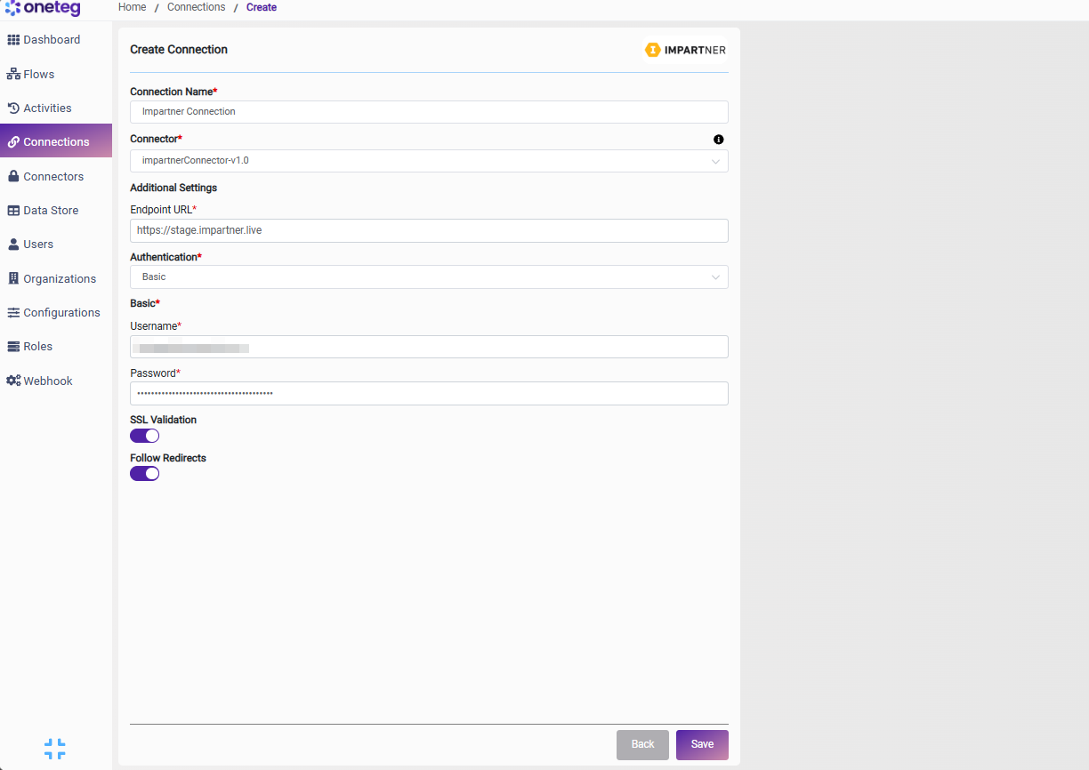Open Configurations in the sidebar
Image resolution: width=1089 pixels, height=770 pixels.
coord(55,313)
